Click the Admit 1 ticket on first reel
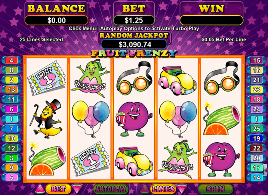268x195 pixels. pyautogui.click(x=46, y=78)
